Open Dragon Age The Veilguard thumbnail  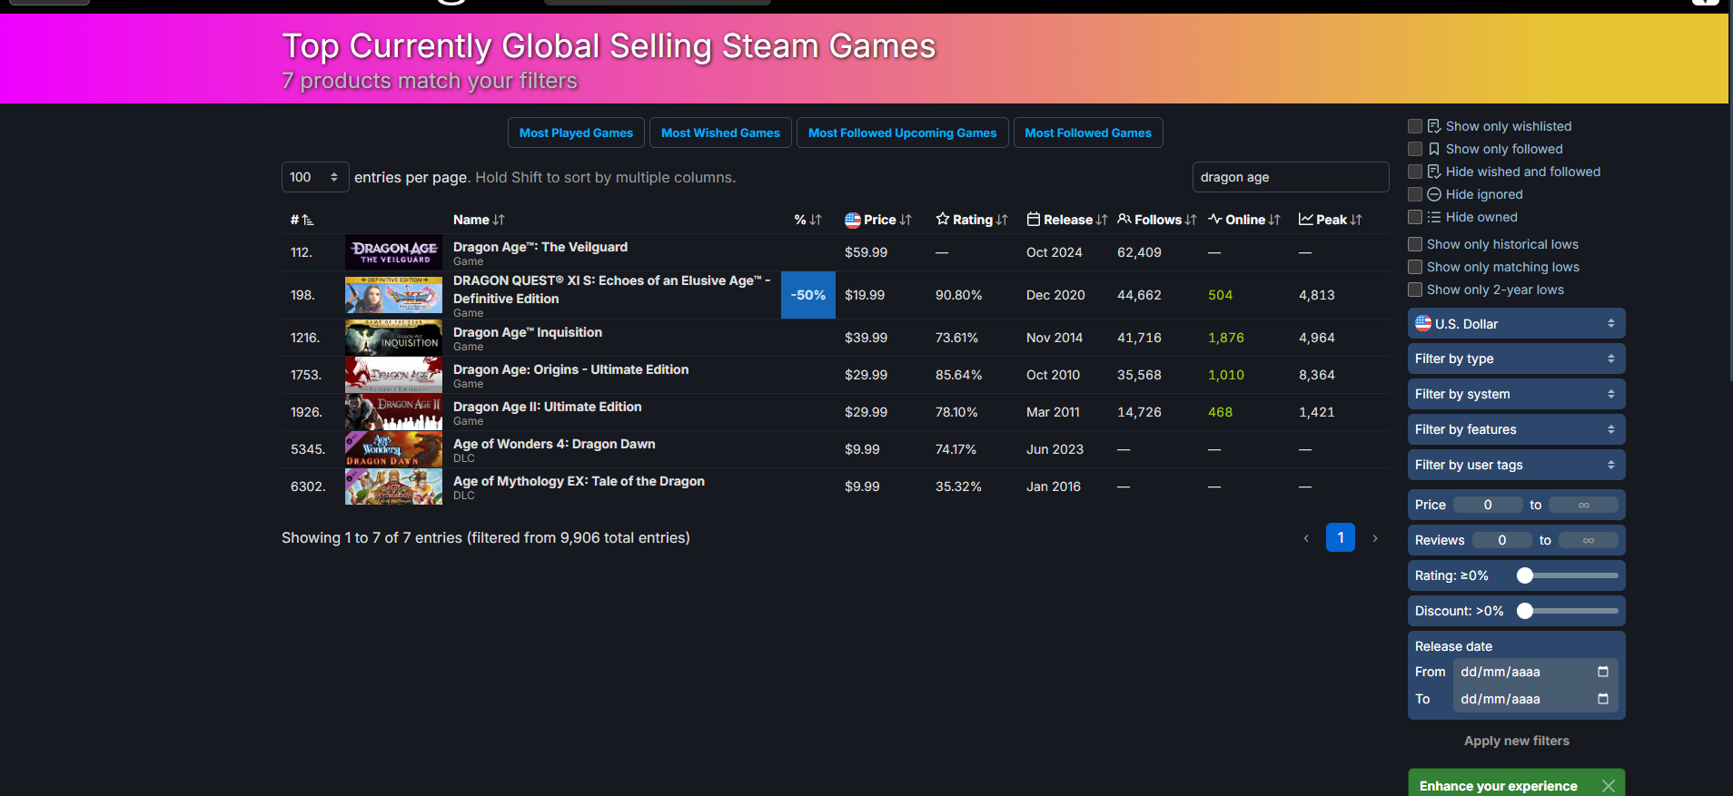coord(393,252)
